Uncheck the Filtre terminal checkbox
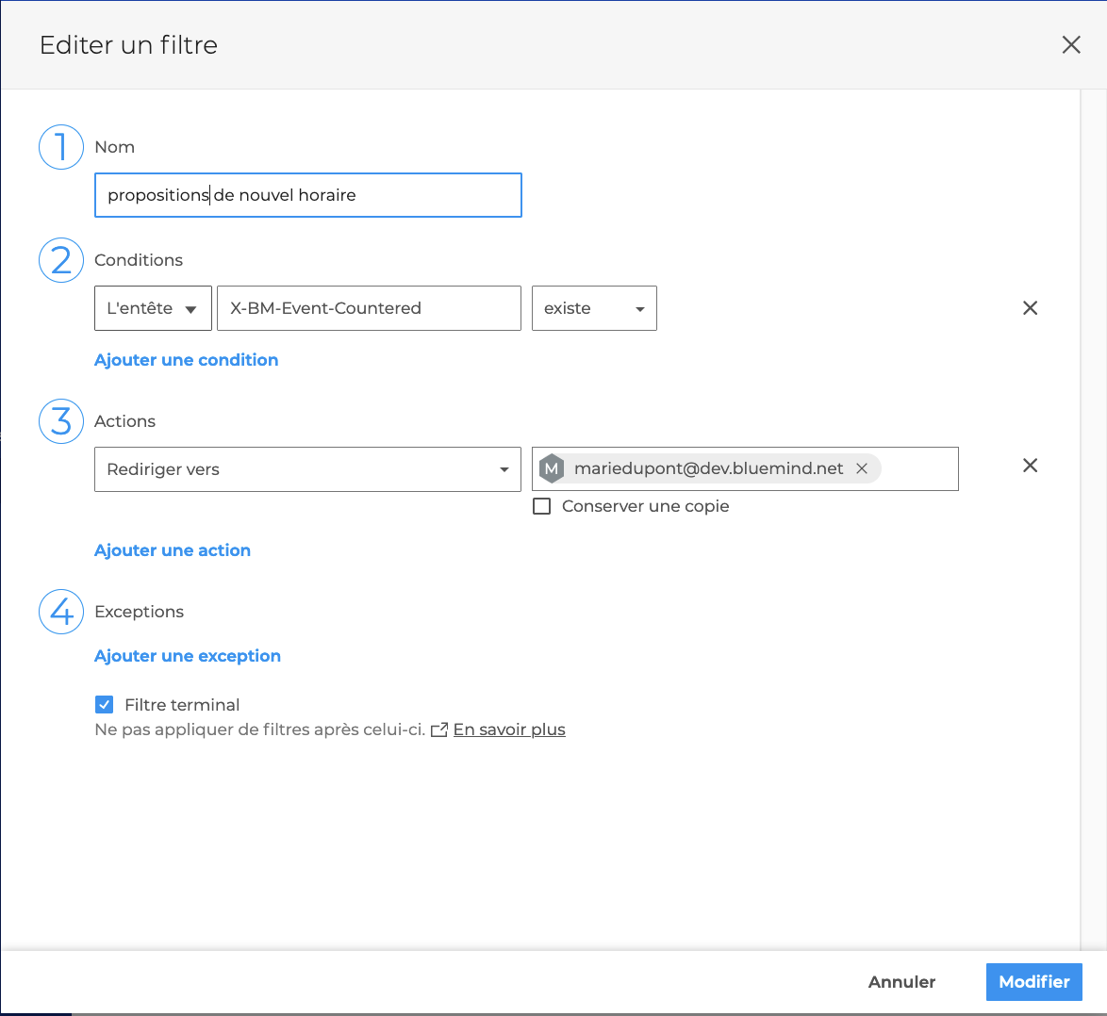This screenshot has height=1016, width=1107. (105, 705)
